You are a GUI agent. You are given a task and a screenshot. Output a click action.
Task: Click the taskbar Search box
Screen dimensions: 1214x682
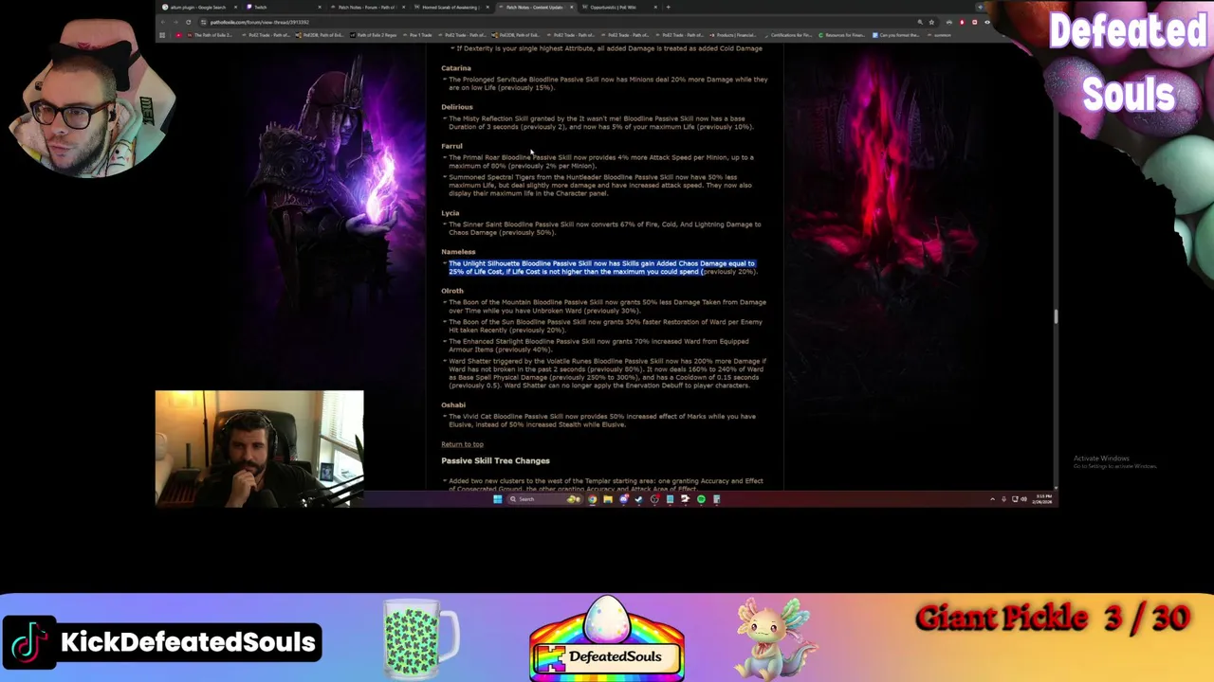pos(545,499)
